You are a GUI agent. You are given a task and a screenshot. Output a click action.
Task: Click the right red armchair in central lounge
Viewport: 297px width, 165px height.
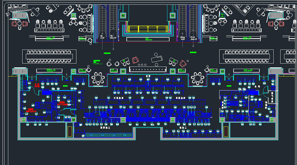pos(183,64)
